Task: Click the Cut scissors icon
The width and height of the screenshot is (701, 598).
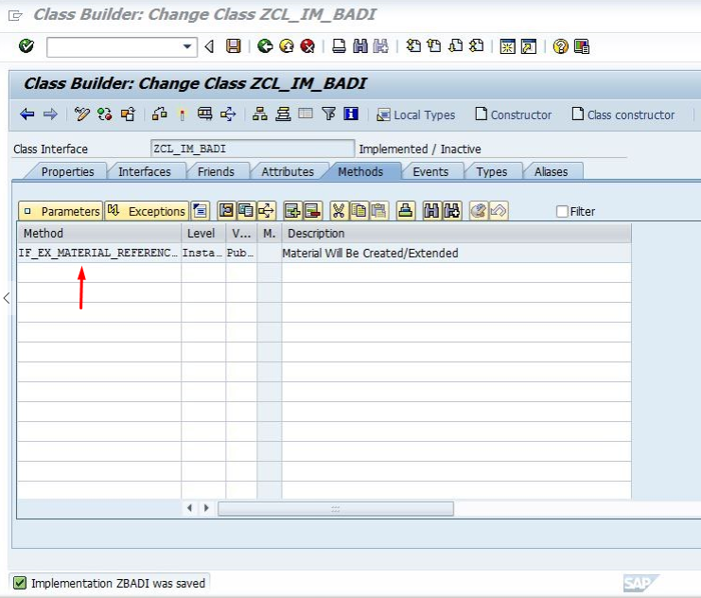Action: pyautogui.click(x=339, y=211)
